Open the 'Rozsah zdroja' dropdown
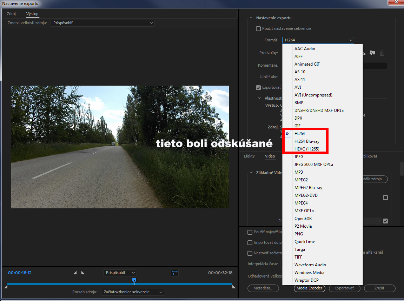Viewport: 404px width, 301px height. (132, 292)
